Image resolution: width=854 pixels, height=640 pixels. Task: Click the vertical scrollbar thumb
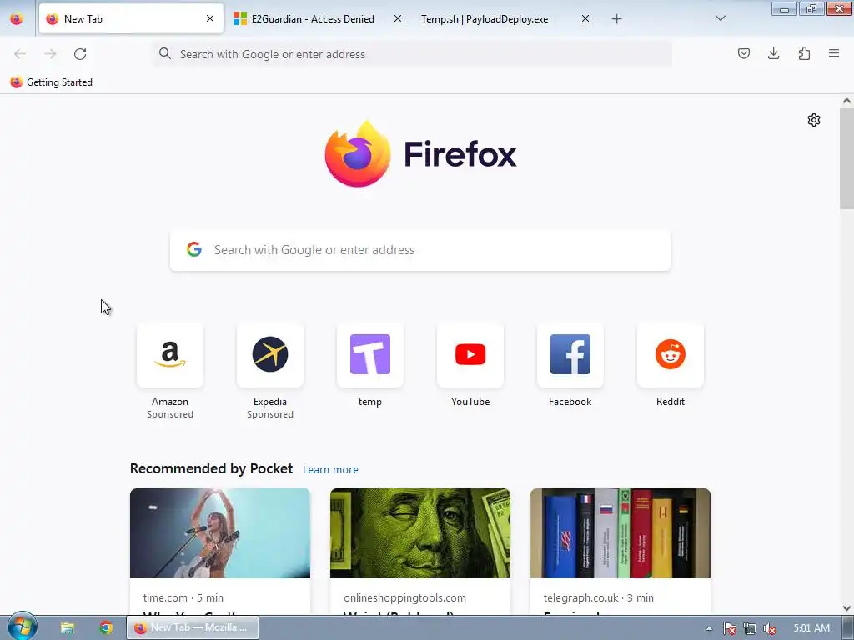[x=847, y=158]
